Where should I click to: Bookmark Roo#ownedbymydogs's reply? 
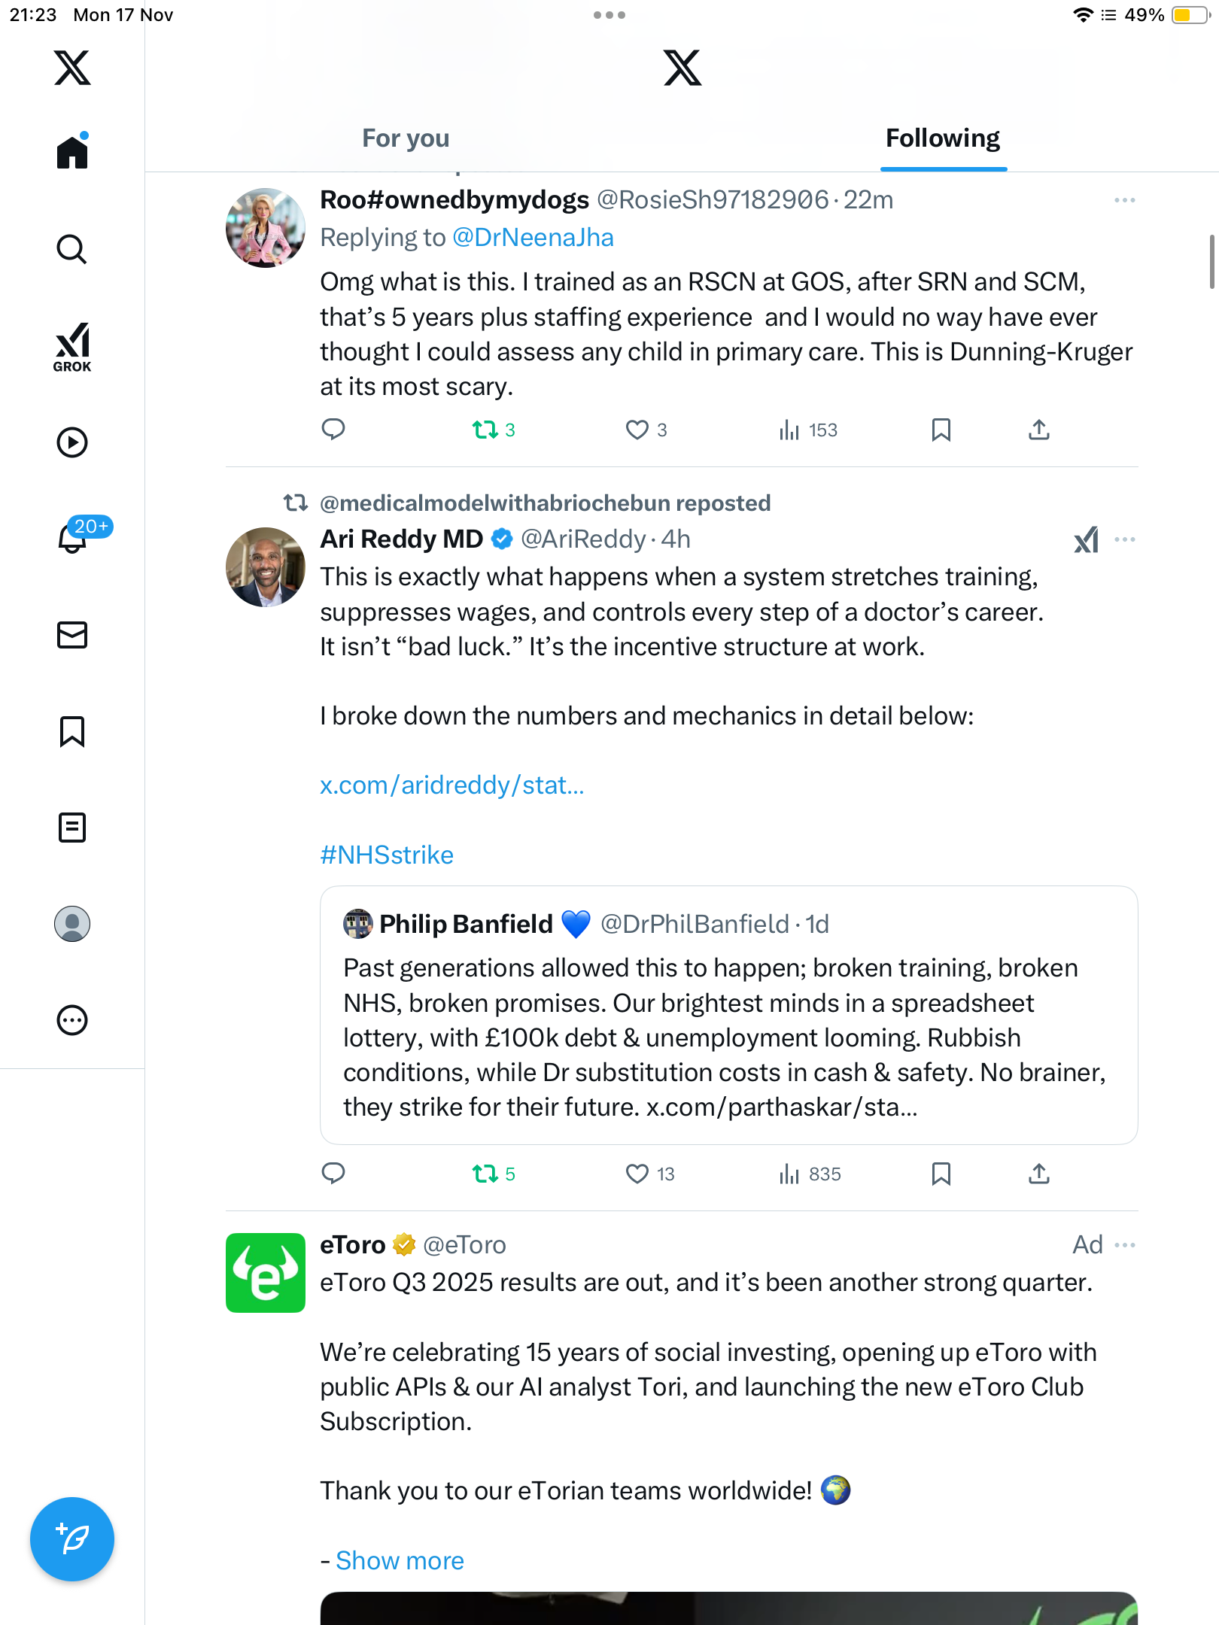click(941, 430)
